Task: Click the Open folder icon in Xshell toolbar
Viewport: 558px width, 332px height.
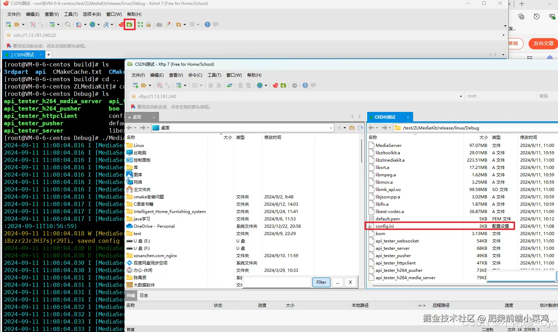Action: coord(17,24)
